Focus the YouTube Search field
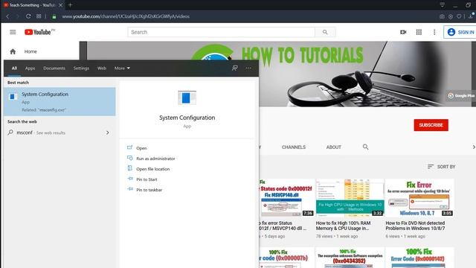This screenshot has width=476, height=268. point(222,32)
